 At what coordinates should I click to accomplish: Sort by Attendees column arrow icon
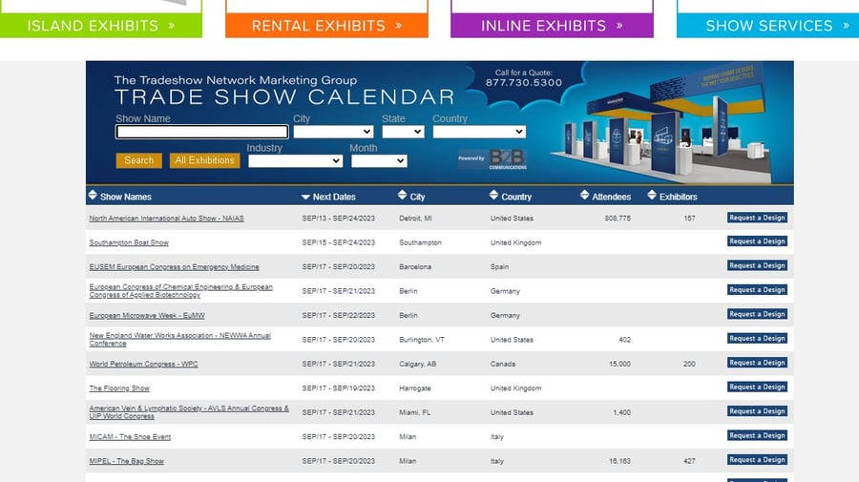click(584, 195)
